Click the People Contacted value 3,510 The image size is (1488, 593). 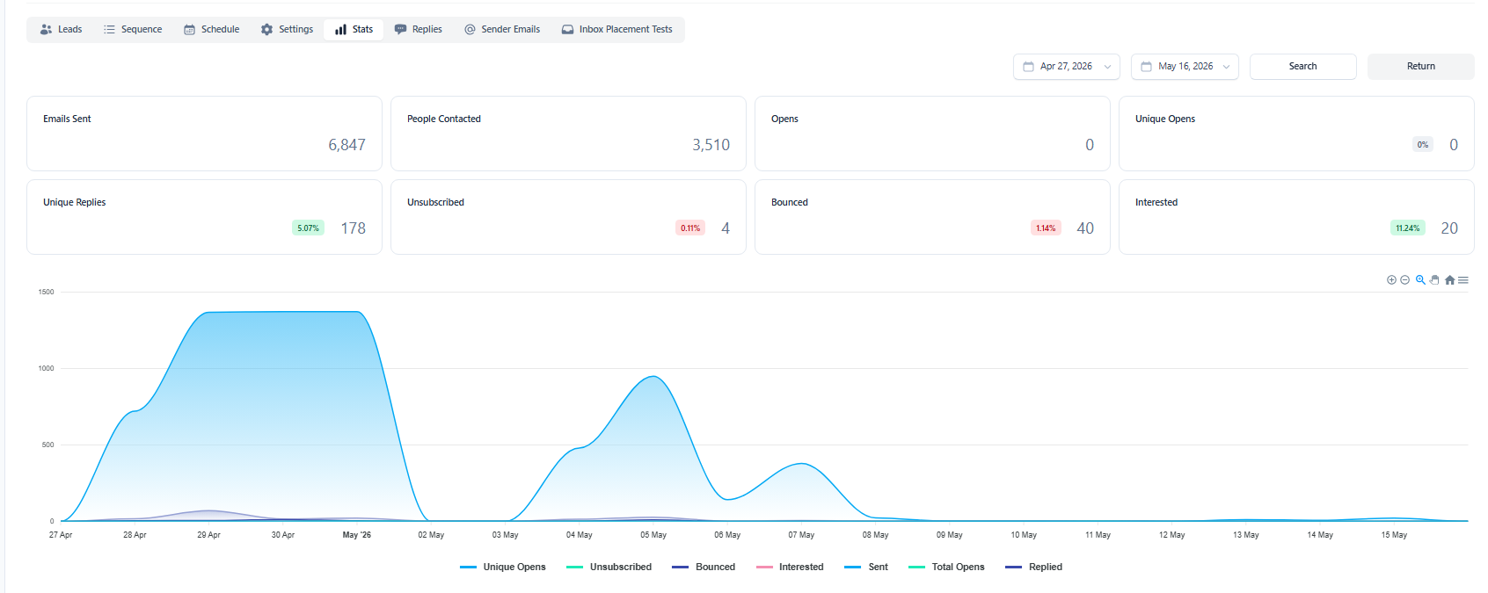pyautogui.click(x=711, y=145)
